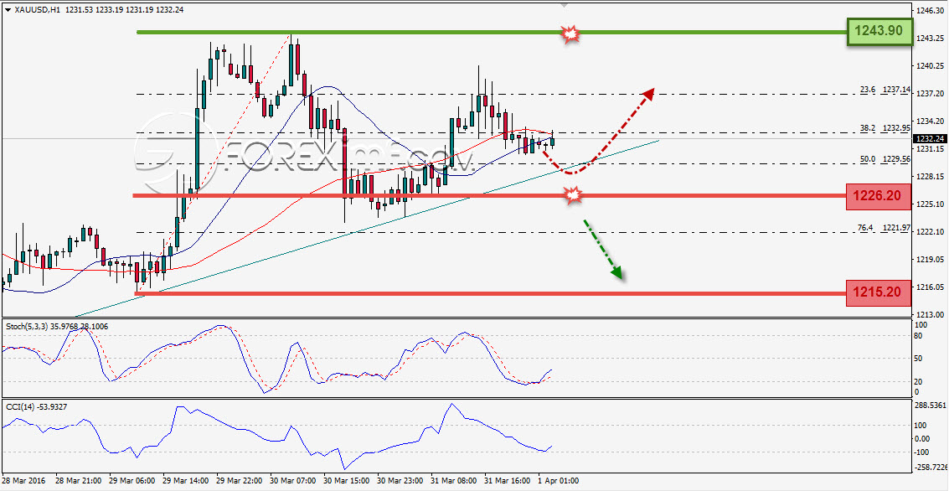Click price scale value 1240.25
The image size is (949, 491).
[x=930, y=66]
